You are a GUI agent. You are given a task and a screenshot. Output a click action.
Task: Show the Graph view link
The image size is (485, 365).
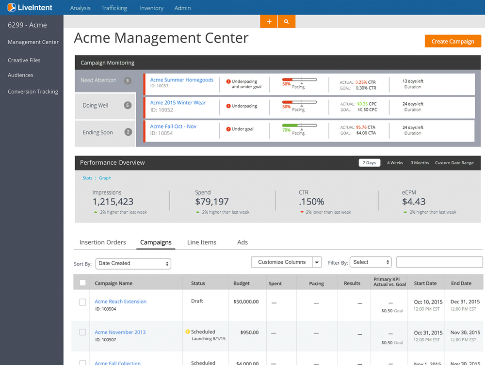pyautogui.click(x=105, y=178)
